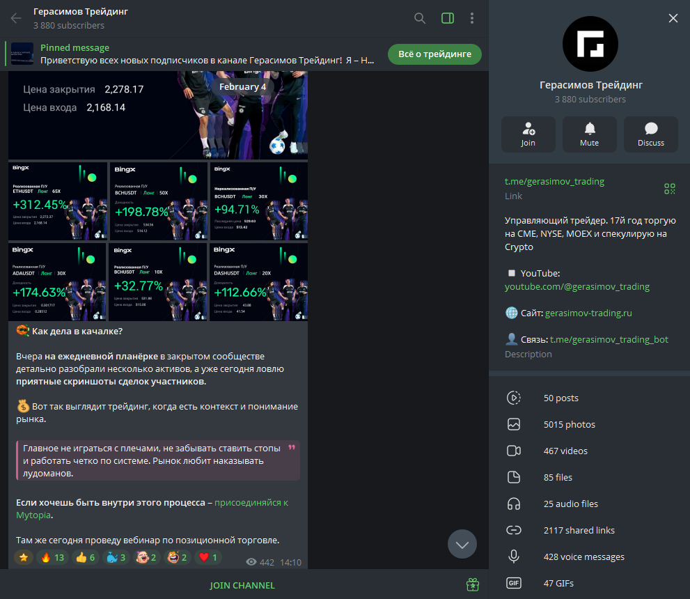Open the 5015 photos section
The height and width of the screenshot is (599, 690).
click(x=589, y=424)
